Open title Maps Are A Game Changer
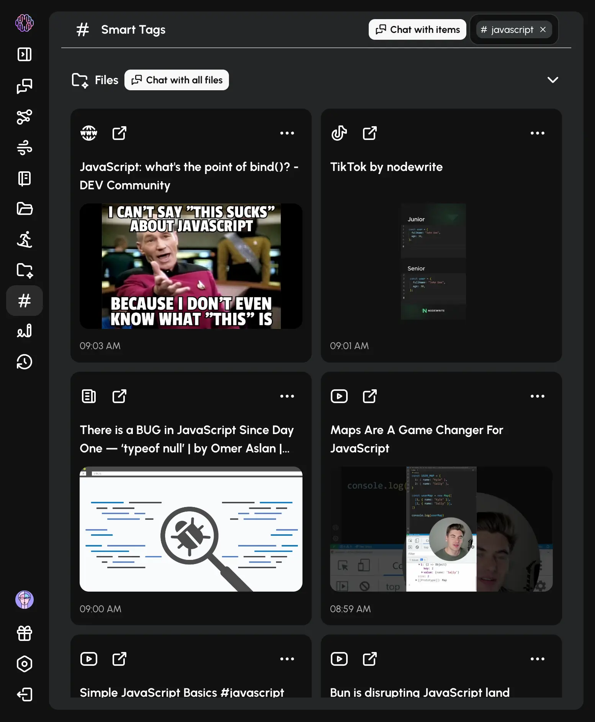 pos(417,439)
